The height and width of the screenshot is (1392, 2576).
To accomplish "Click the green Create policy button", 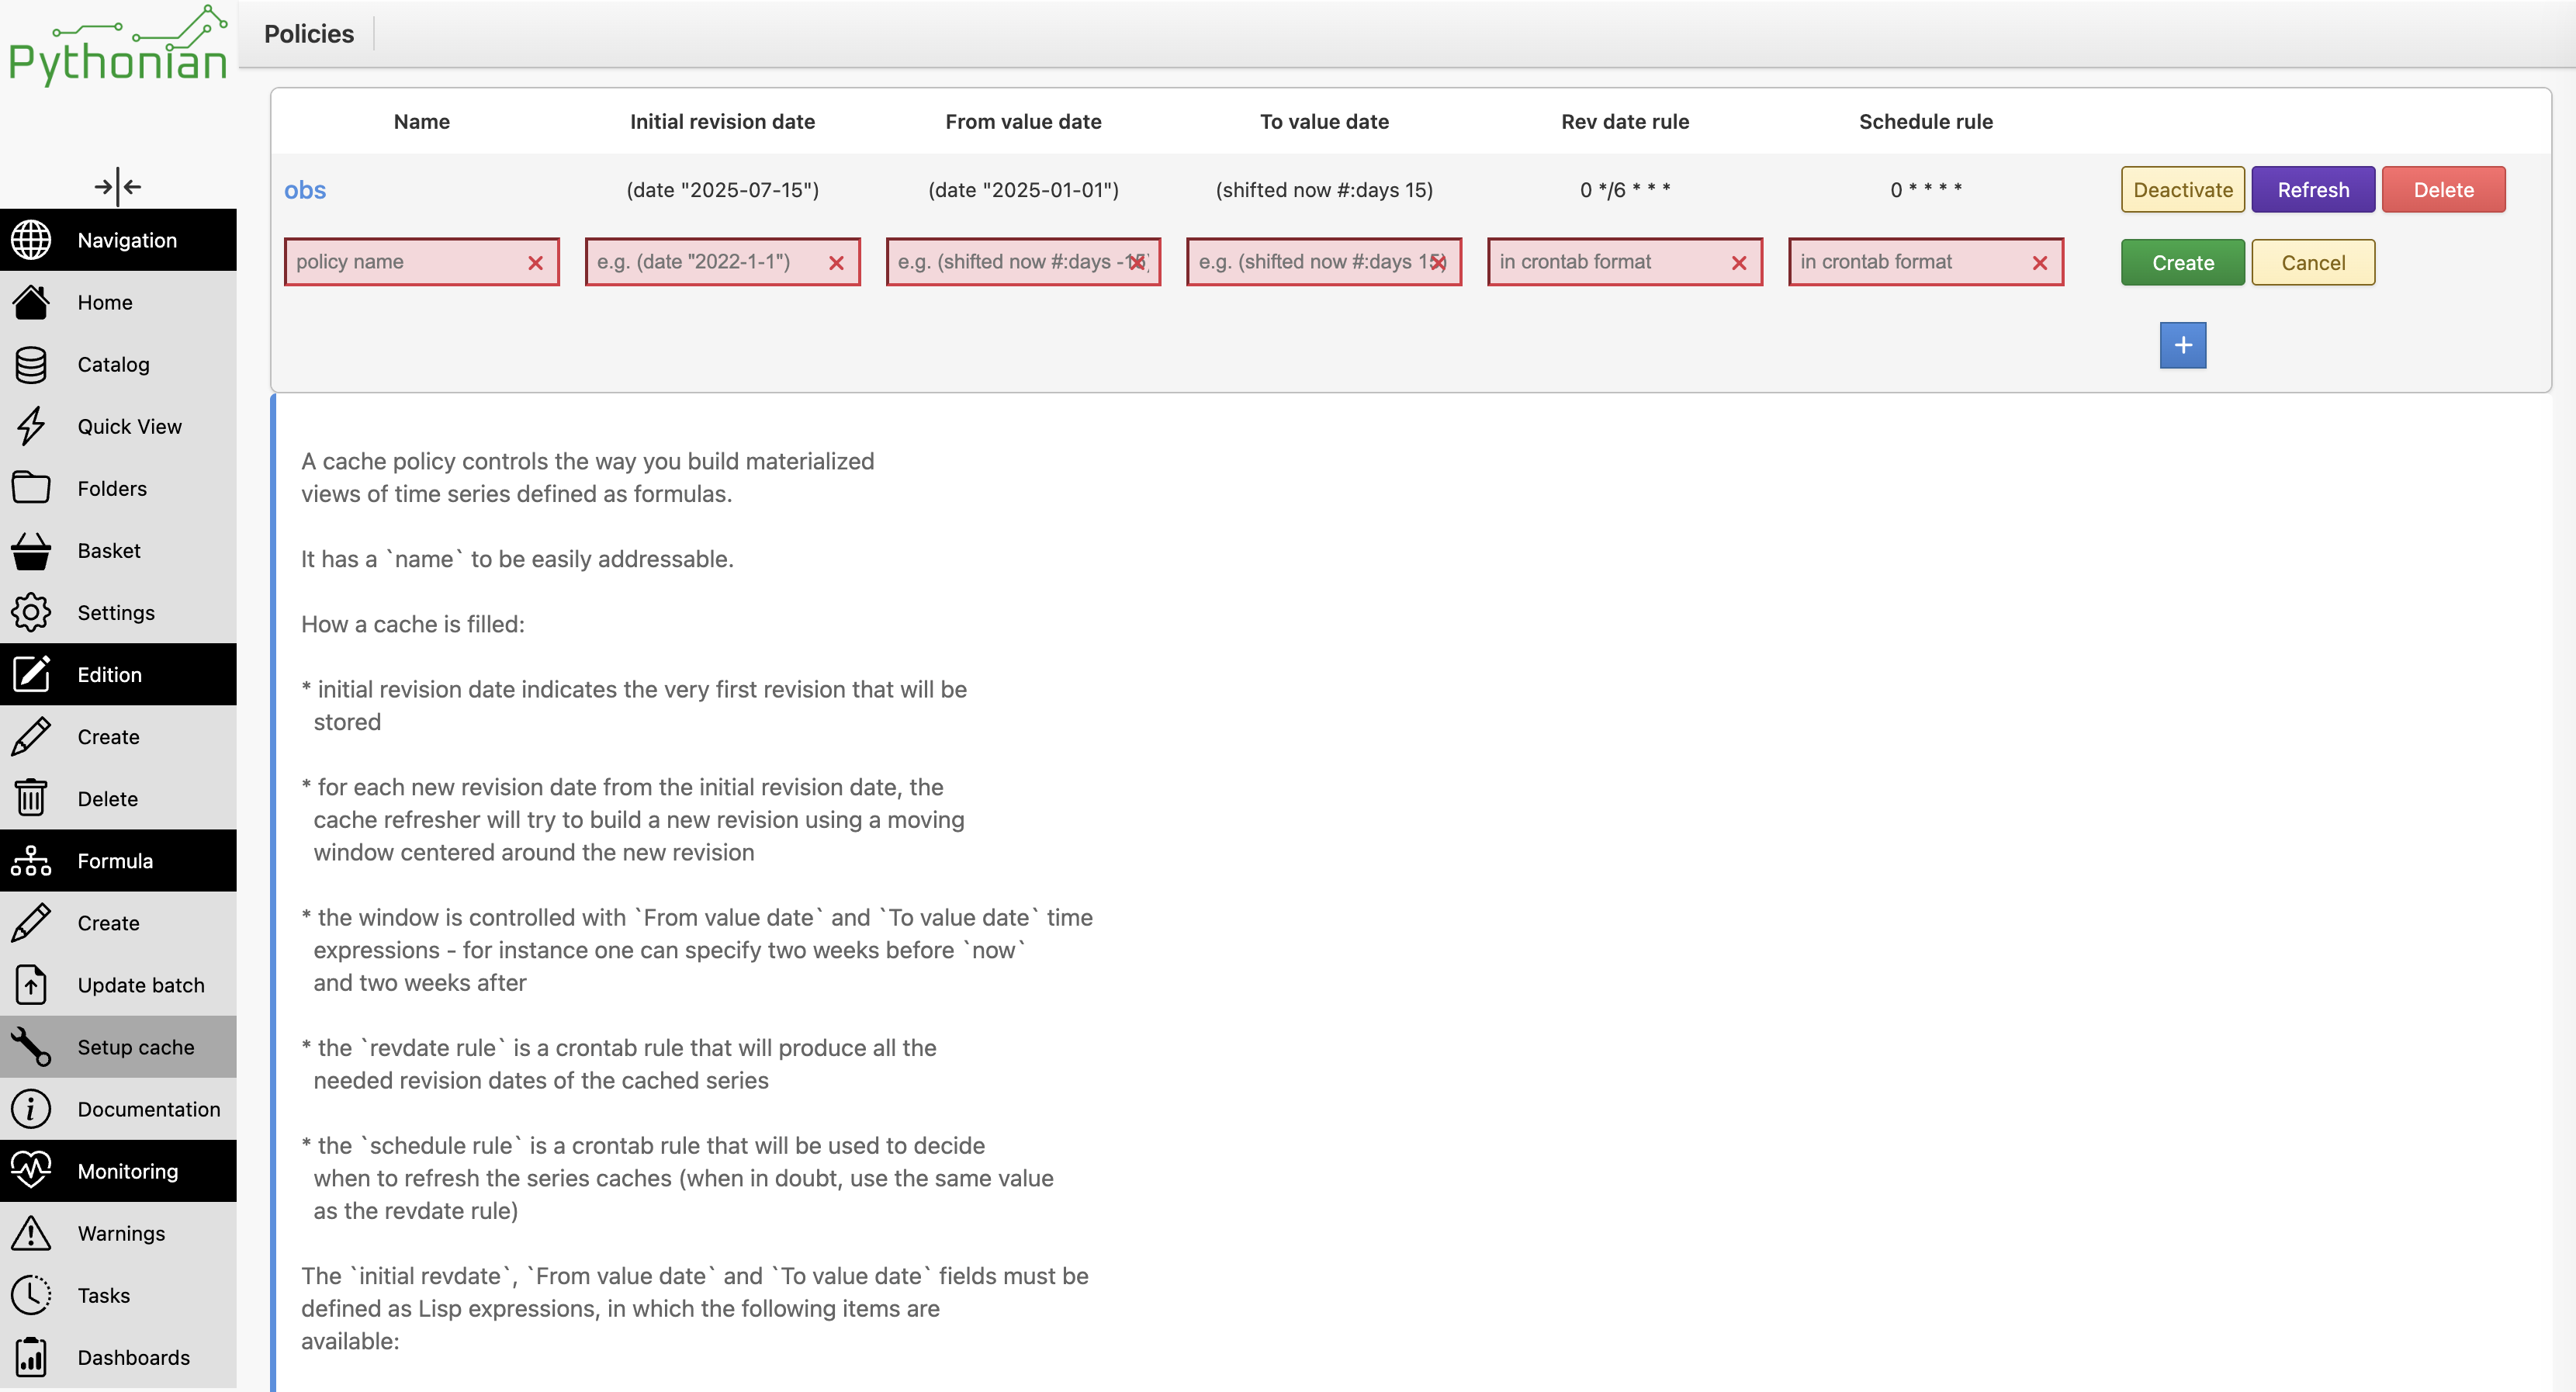I will [2183, 262].
